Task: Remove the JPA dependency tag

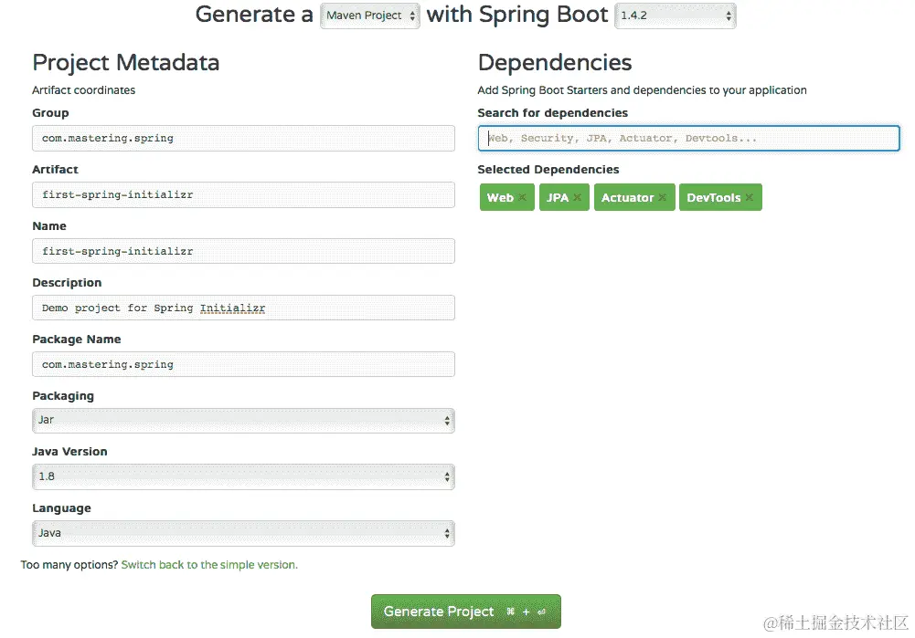Action: pos(577,198)
